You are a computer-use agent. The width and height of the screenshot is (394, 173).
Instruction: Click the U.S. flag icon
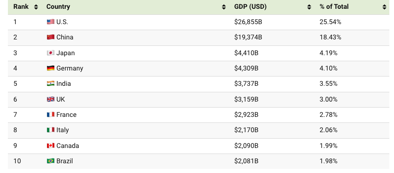[51, 22]
